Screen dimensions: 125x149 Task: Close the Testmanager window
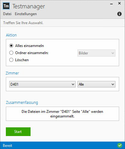coord(119,3)
